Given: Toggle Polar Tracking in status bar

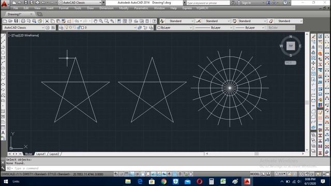Looking at the screenshot, I should click(137, 174).
